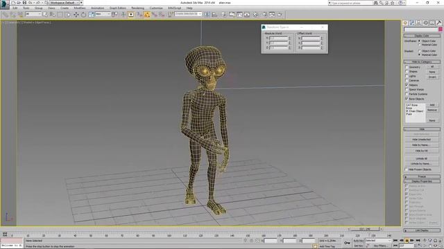Image resolution: width=444 pixels, height=249 pixels.
Task: Select the Move tool in main toolbar
Action: click(76, 15)
